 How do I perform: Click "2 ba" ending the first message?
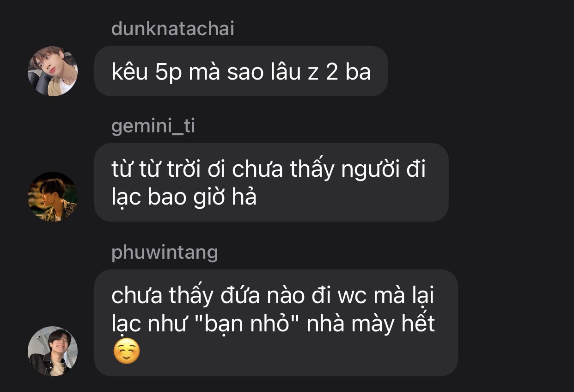pyautogui.click(x=348, y=72)
